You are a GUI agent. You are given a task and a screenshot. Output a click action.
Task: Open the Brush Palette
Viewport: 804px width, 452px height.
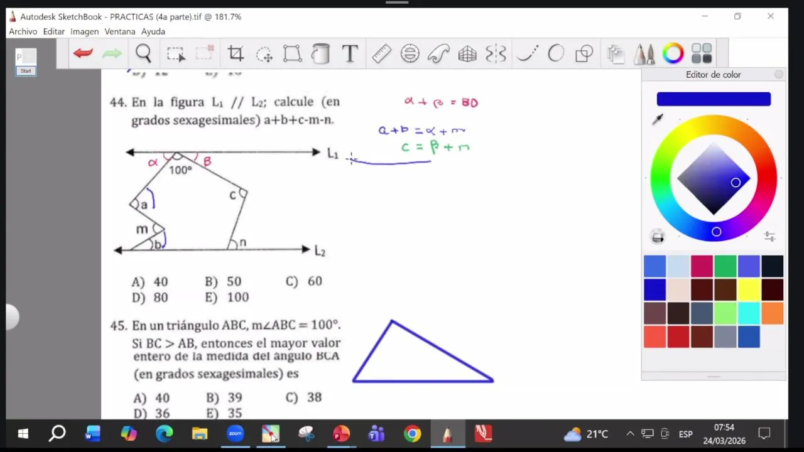coord(644,54)
